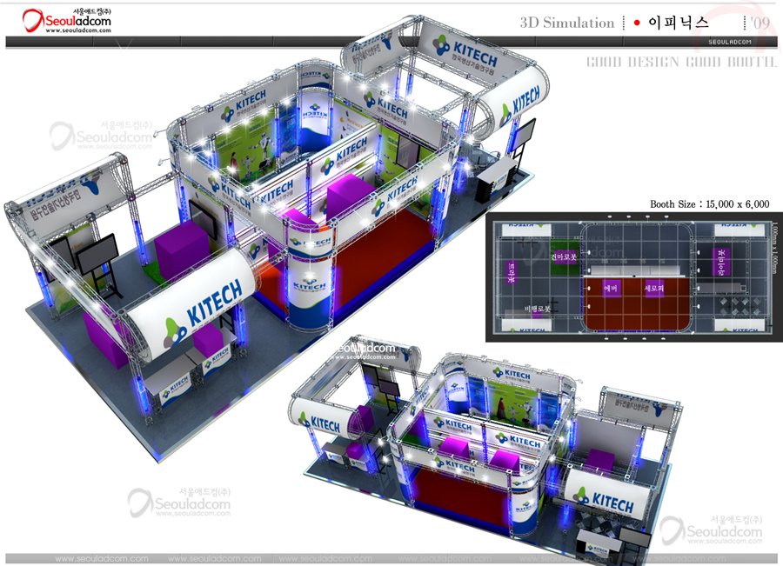Click the Seouladcom logo in the top-left corner
783x566 pixels.
66,17
